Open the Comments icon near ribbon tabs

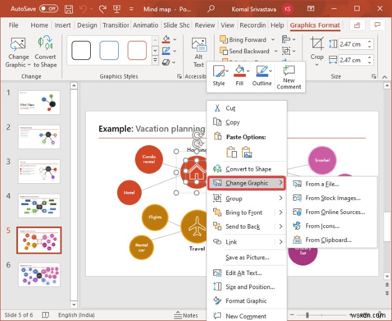tap(377, 25)
